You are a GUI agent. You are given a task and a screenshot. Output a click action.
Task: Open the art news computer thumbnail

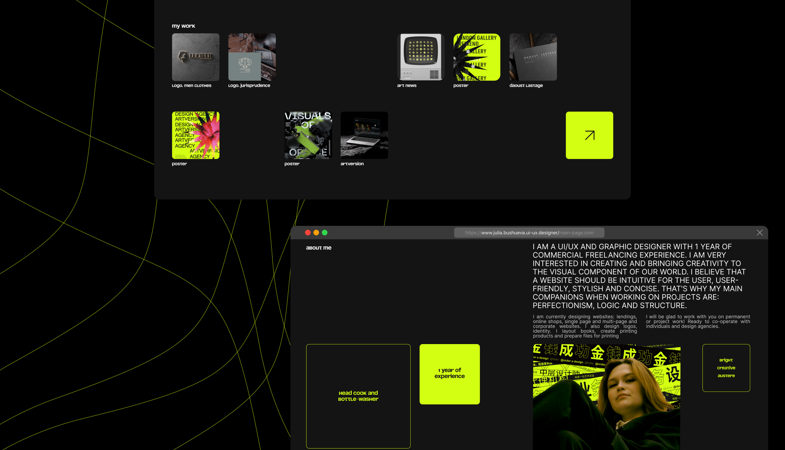pos(421,57)
